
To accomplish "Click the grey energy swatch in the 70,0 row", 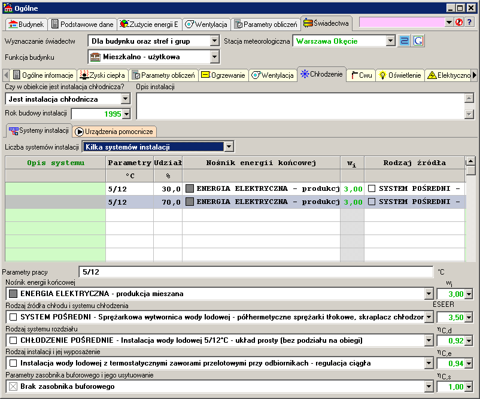I will 190,202.
